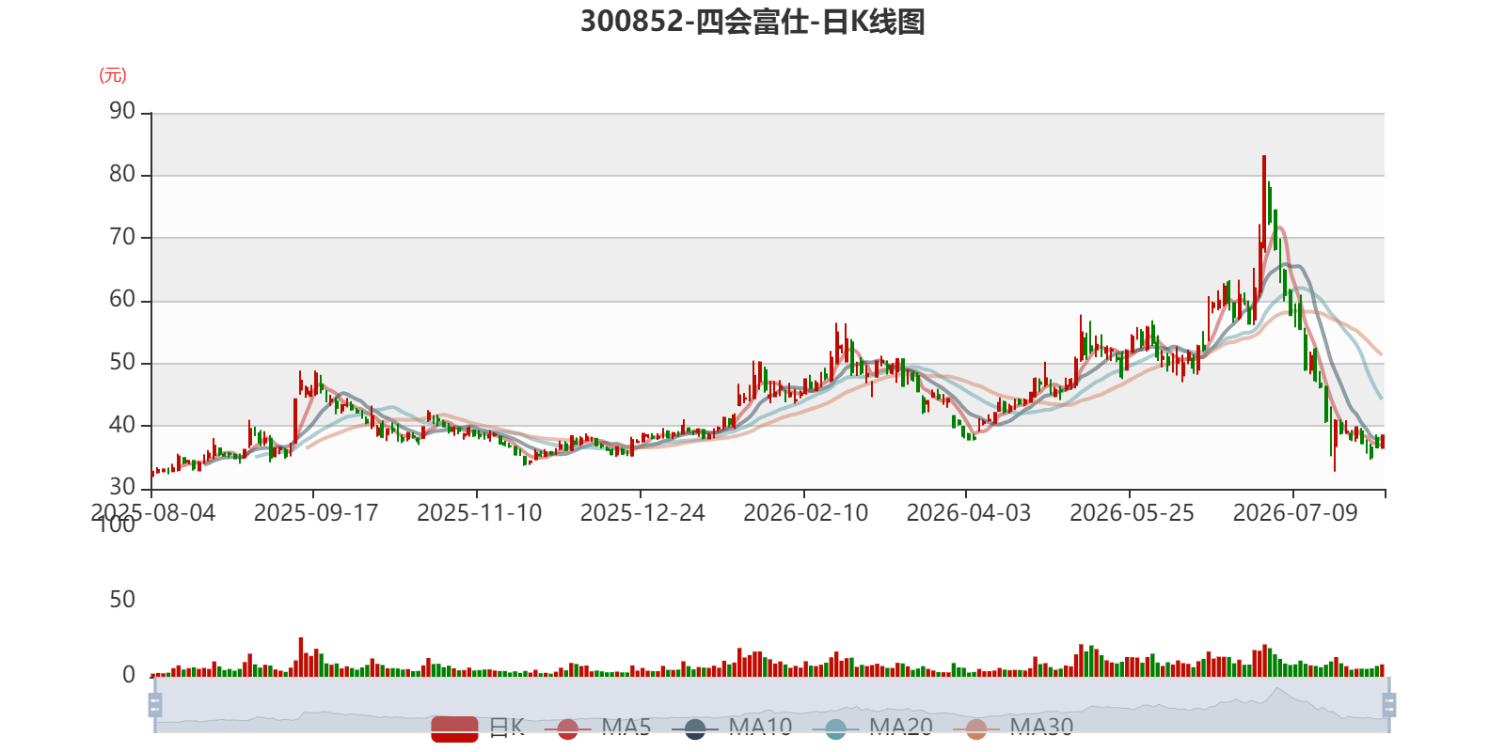The width and height of the screenshot is (1505, 752).
Task: Click the tallest volume bar near 2025-09-17
Action: (301, 657)
